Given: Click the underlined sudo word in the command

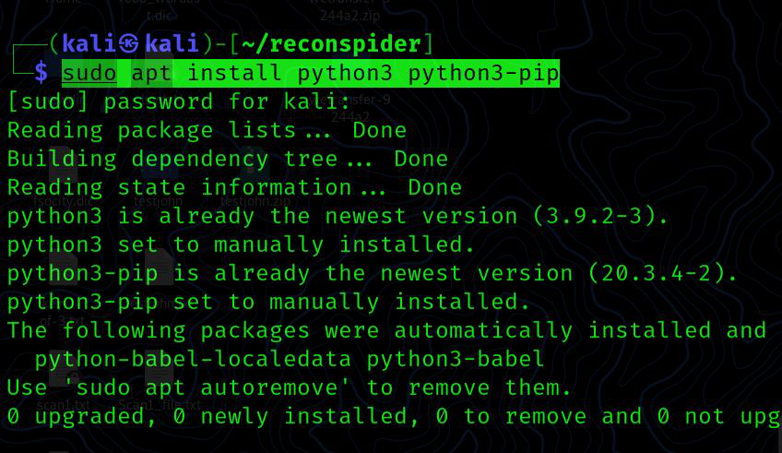Looking at the screenshot, I should pos(89,73).
